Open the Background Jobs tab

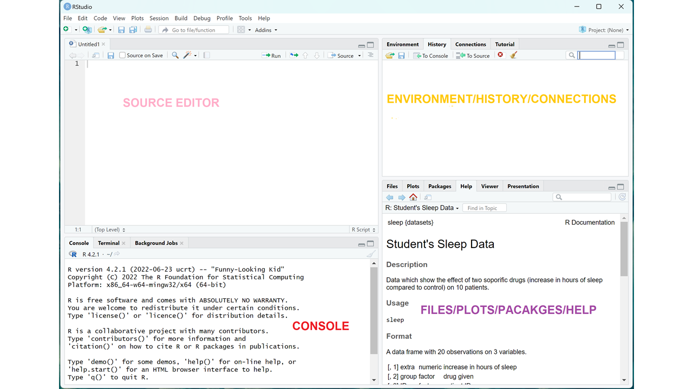pyautogui.click(x=156, y=243)
